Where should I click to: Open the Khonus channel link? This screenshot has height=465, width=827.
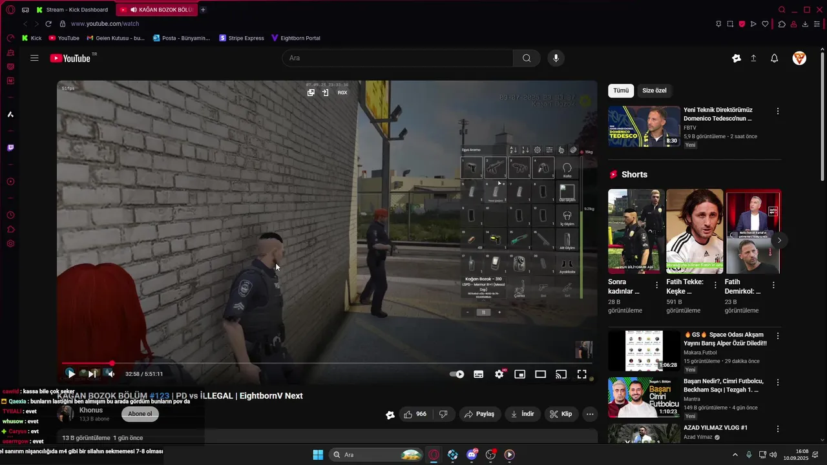[x=91, y=411]
